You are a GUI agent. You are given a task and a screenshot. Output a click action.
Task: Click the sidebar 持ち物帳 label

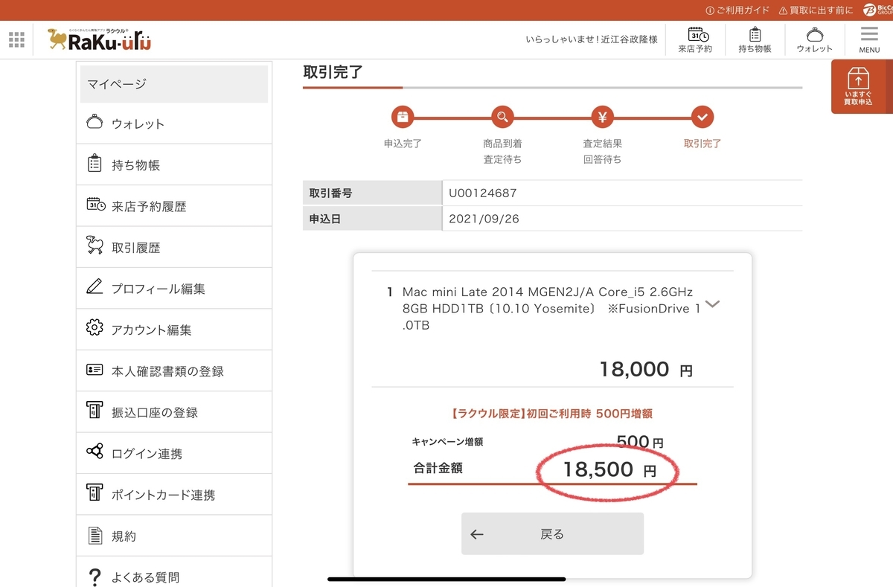click(135, 165)
